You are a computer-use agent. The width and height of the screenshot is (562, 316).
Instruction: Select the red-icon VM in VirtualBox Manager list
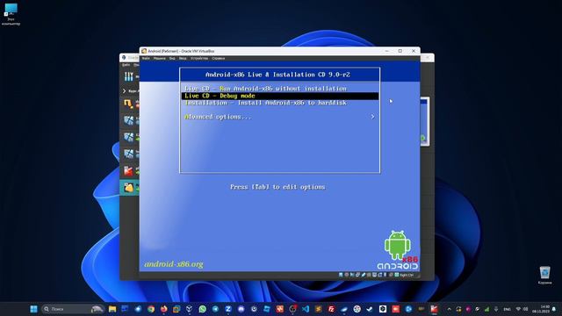point(128,170)
